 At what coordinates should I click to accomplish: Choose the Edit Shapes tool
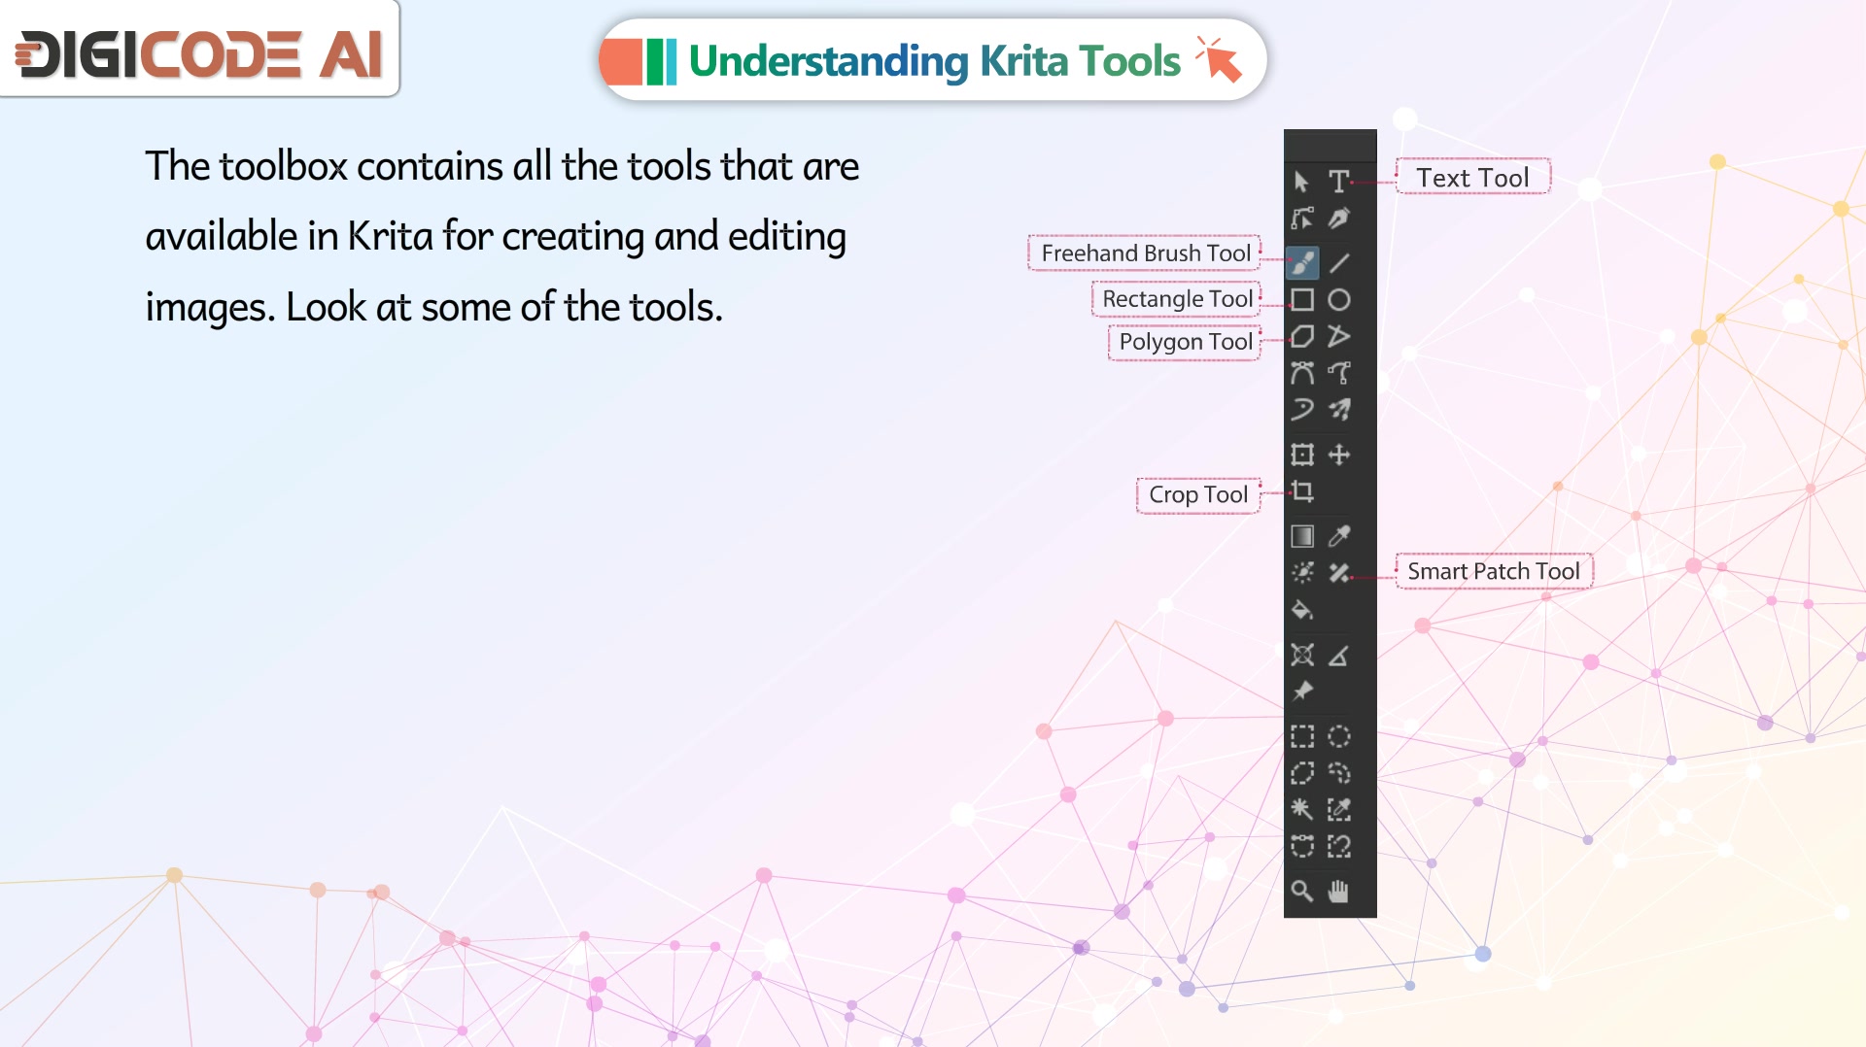[1302, 219]
